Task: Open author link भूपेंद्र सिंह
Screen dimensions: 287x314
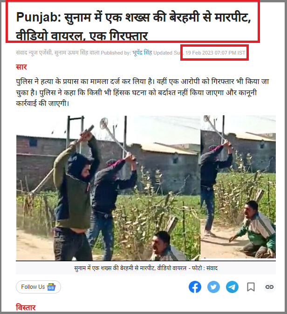Action: [142, 53]
